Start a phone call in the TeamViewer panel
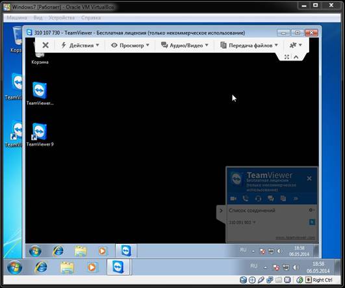The image size is (345, 288). (x=246, y=198)
